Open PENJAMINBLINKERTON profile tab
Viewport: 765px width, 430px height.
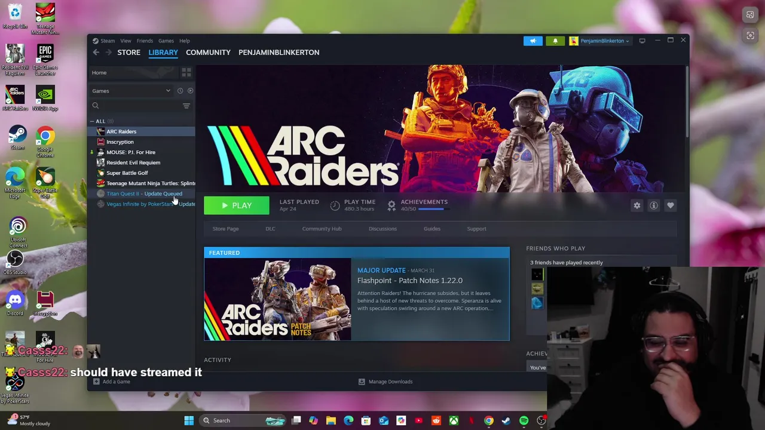pyautogui.click(x=279, y=53)
